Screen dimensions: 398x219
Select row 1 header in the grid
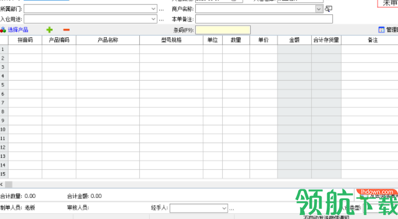pyautogui.click(x=4, y=49)
